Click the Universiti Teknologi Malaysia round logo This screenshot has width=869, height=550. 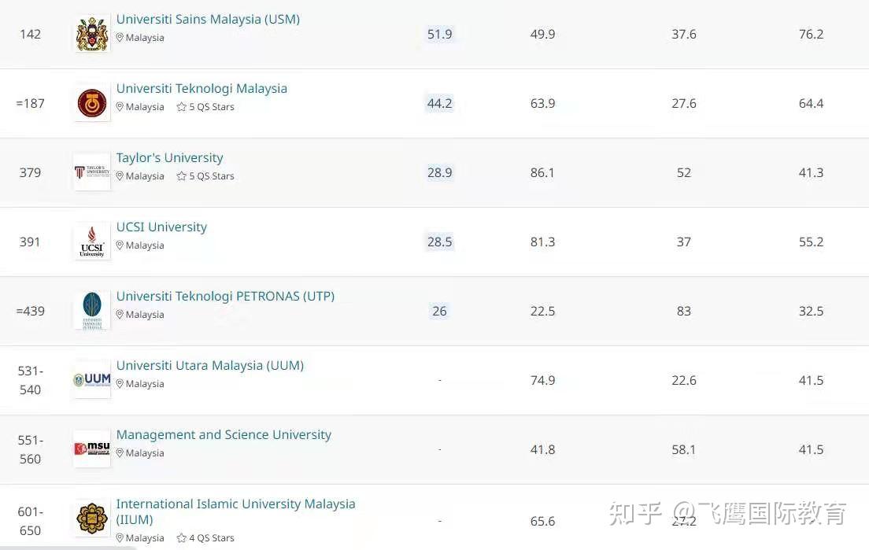click(x=92, y=104)
